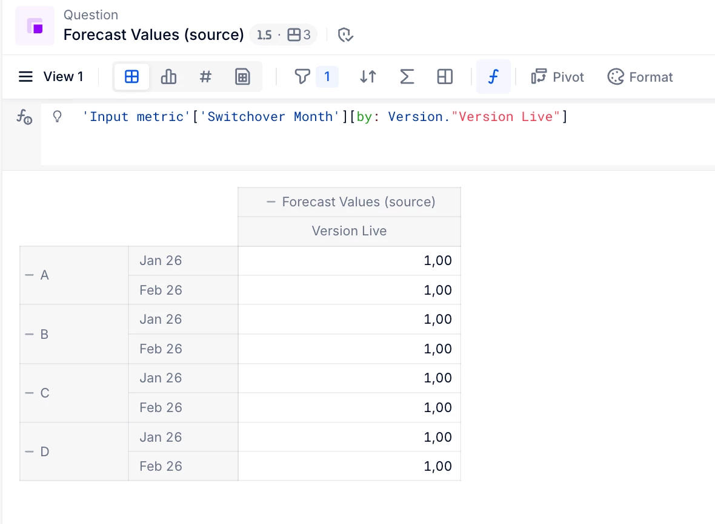Click the sigma aggregation icon
Viewport: 715px width, 524px height.
(407, 77)
